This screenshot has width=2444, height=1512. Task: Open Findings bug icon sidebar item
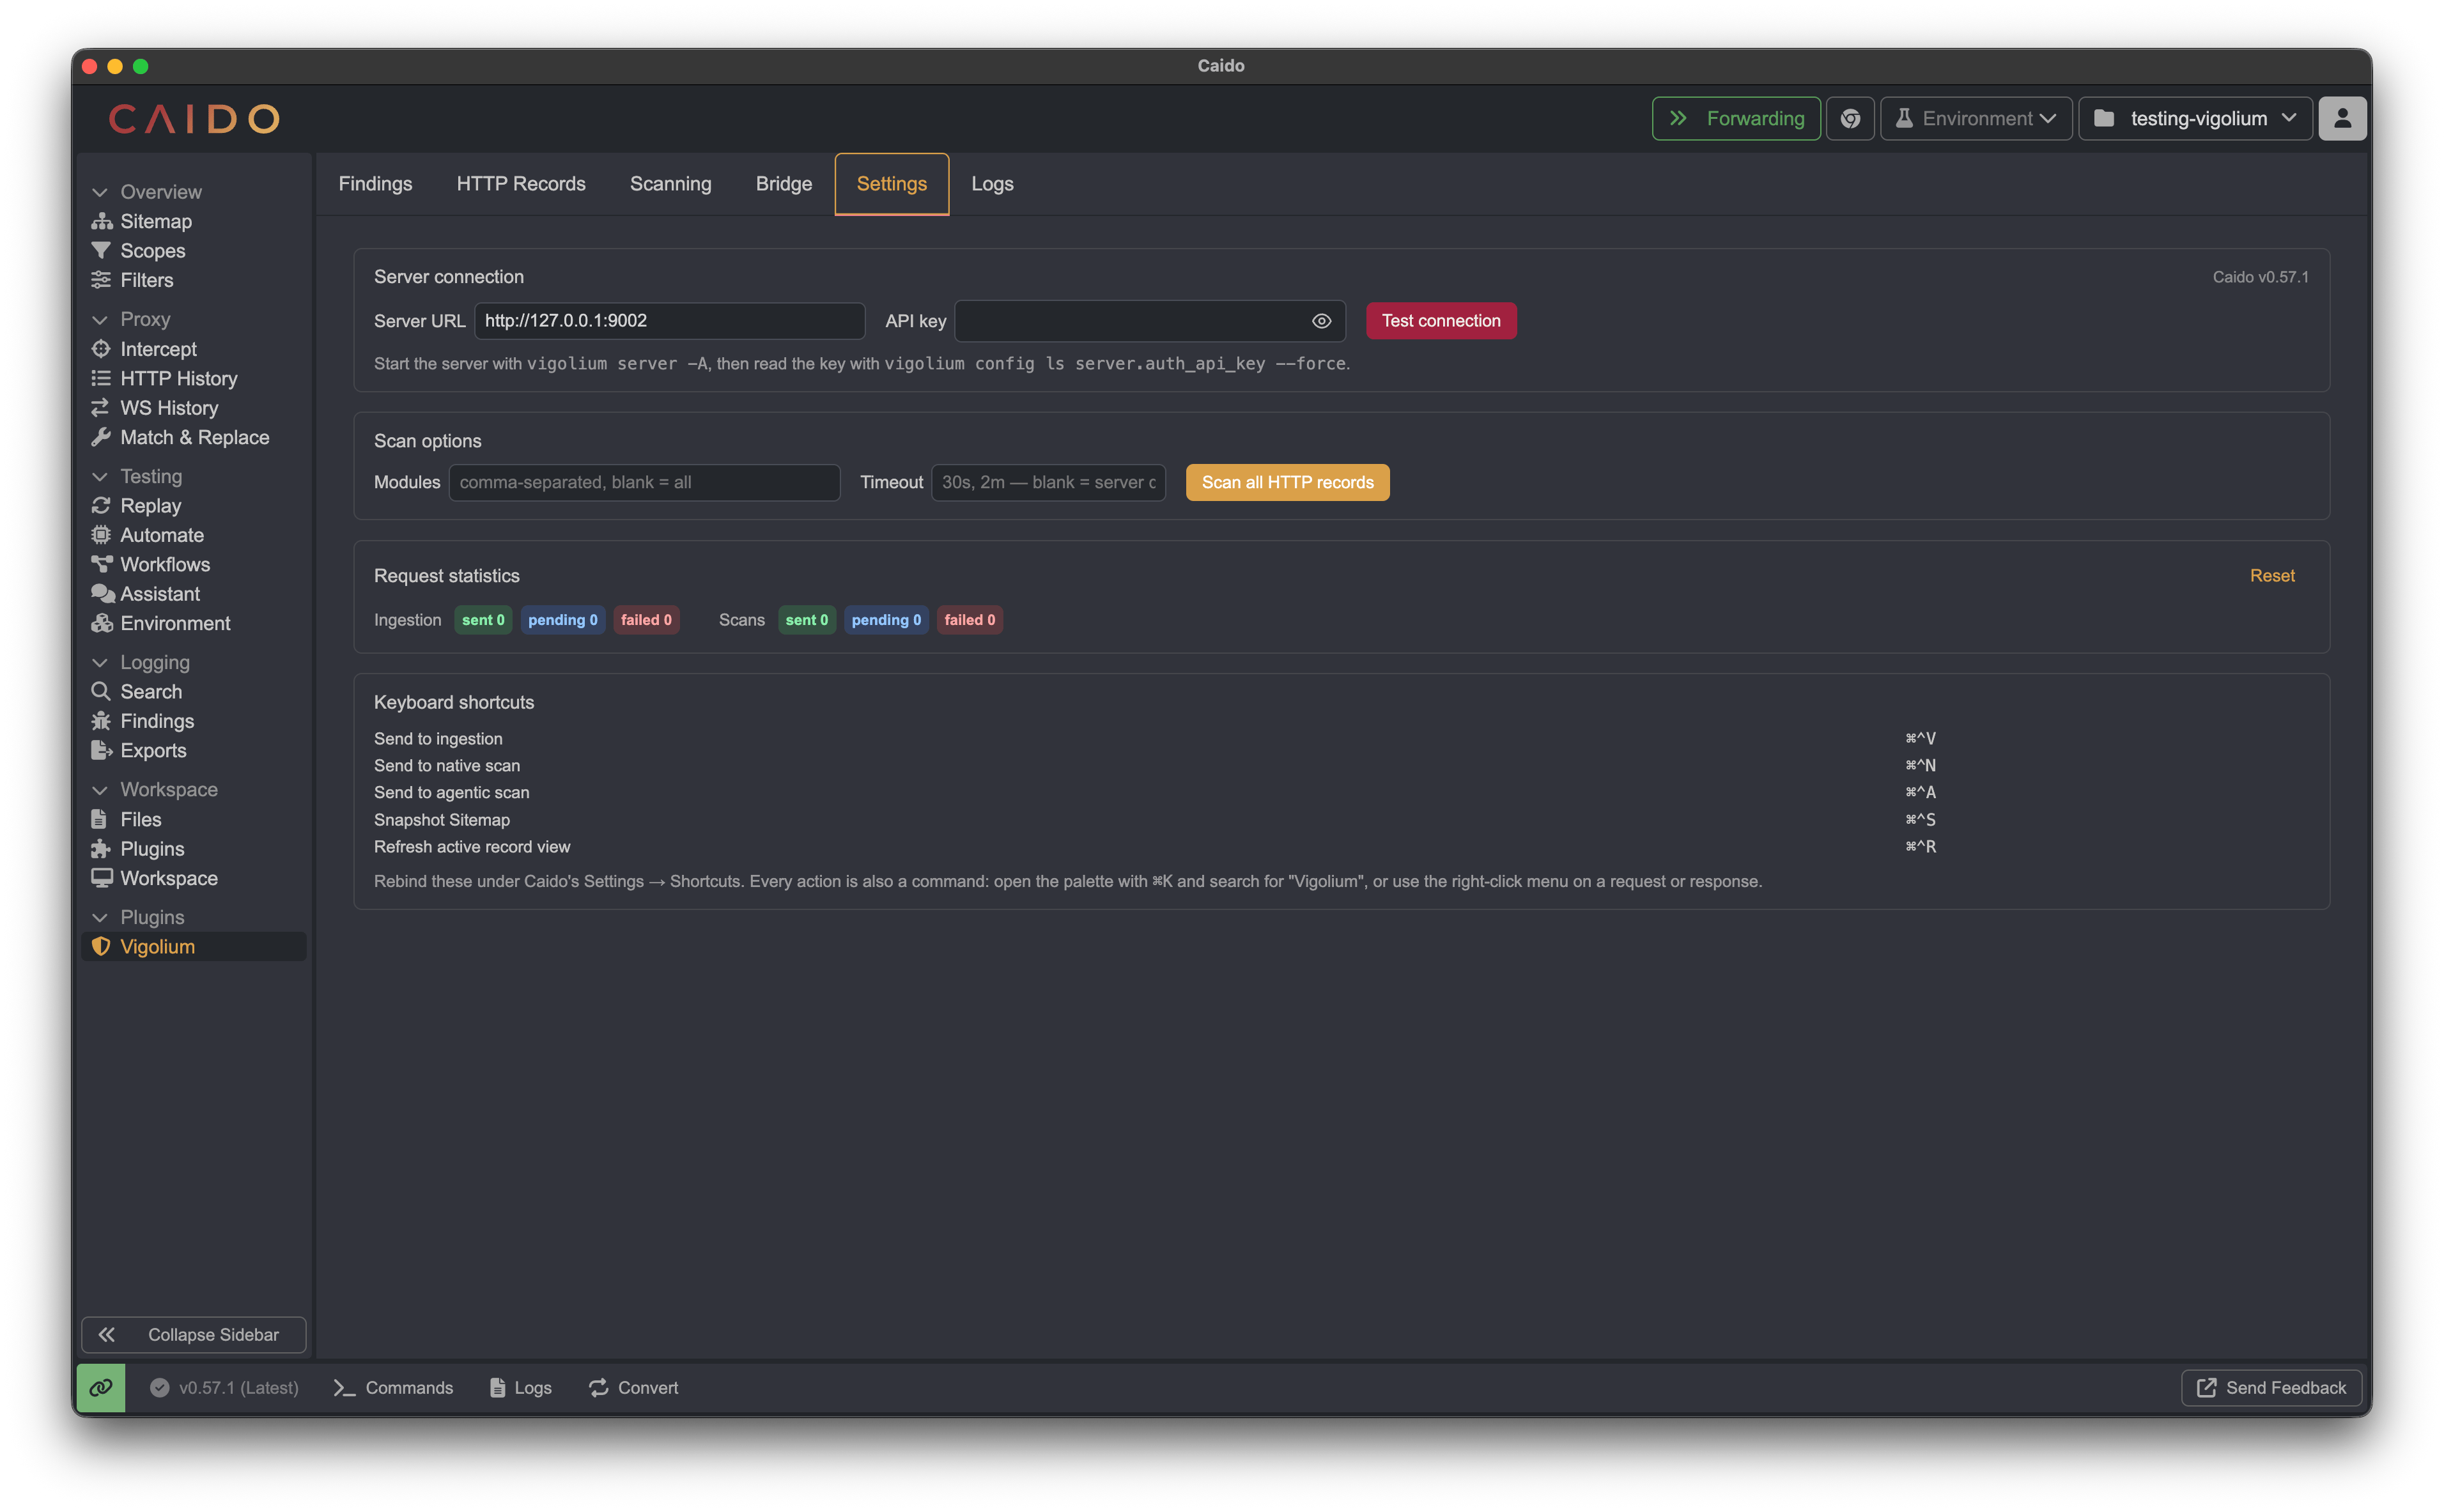coord(193,721)
